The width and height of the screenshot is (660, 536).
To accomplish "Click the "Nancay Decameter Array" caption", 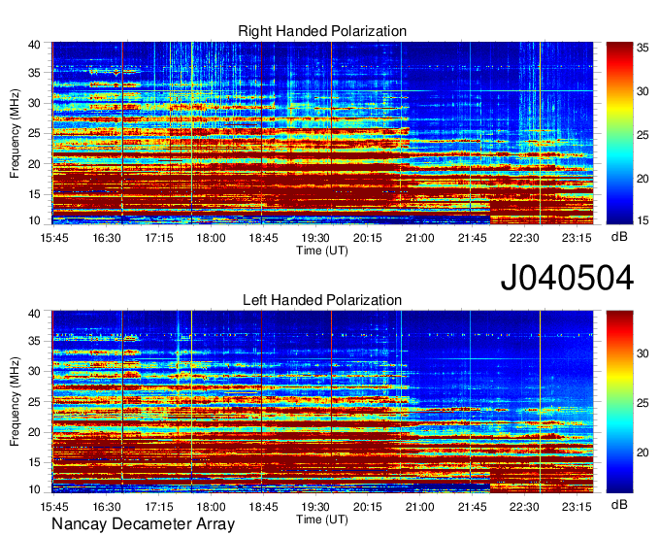I will coord(143,523).
